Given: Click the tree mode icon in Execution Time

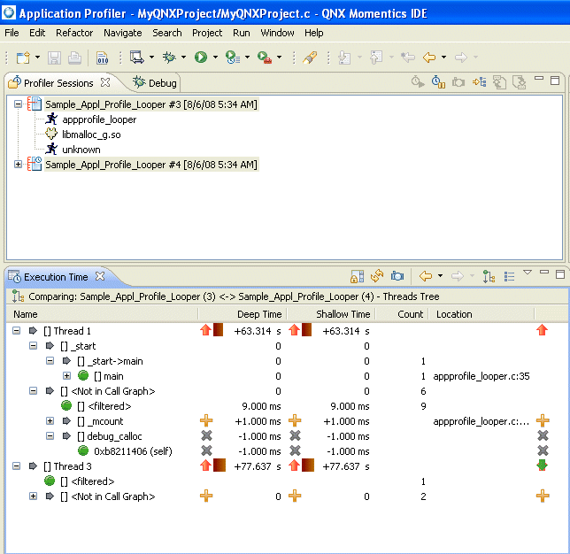Looking at the screenshot, I should [x=489, y=277].
